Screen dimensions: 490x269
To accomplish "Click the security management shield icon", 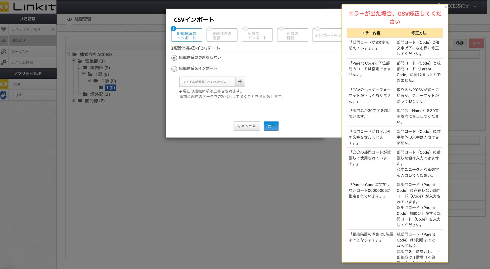I will (4, 29).
